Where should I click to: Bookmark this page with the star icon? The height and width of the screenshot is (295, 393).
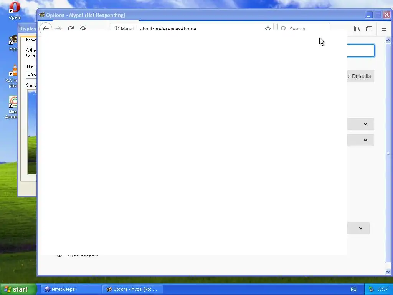[x=268, y=28]
